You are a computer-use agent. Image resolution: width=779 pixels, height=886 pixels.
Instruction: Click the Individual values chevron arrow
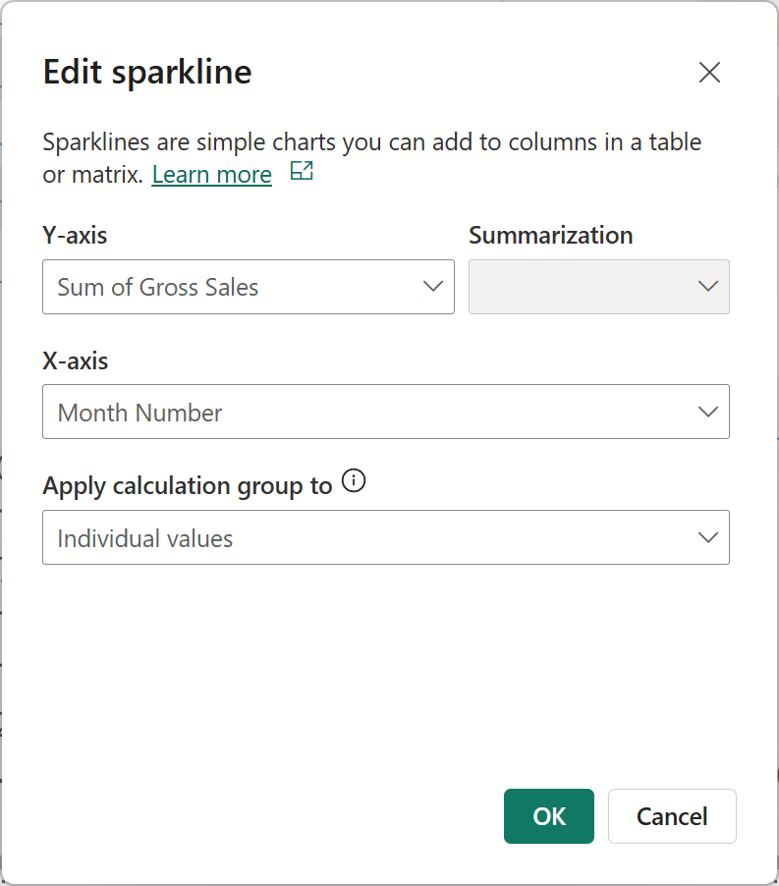(707, 537)
